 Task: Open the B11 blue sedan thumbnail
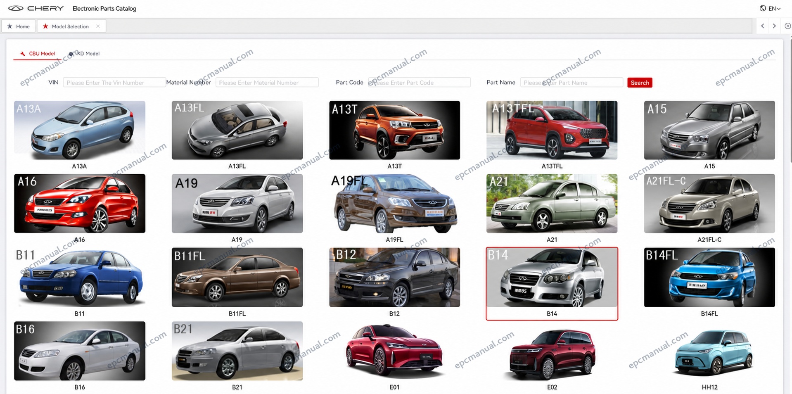pos(80,277)
